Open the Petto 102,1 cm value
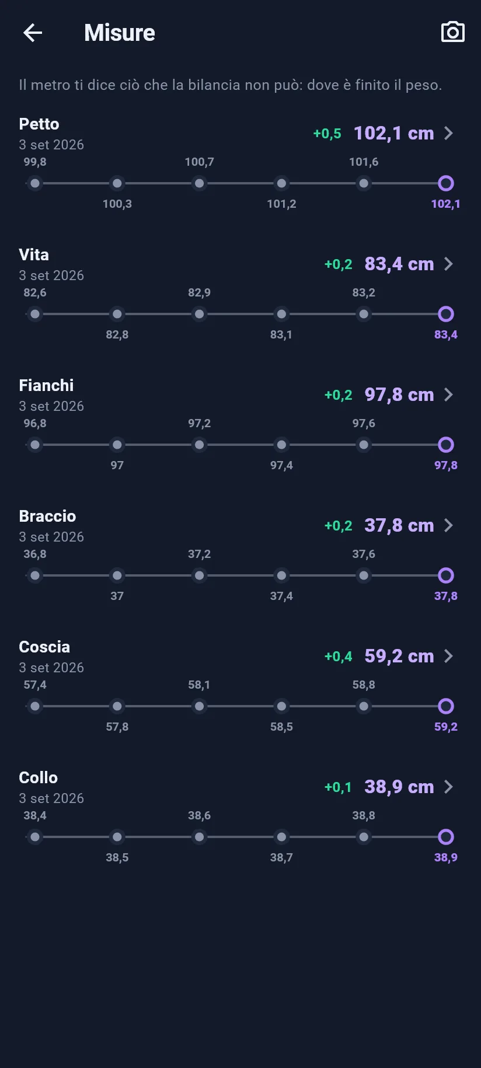The height and width of the screenshot is (1068, 481). [394, 133]
